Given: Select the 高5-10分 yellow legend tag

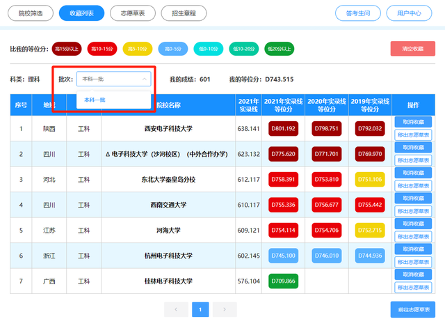Looking at the screenshot, I should (x=138, y=49).
